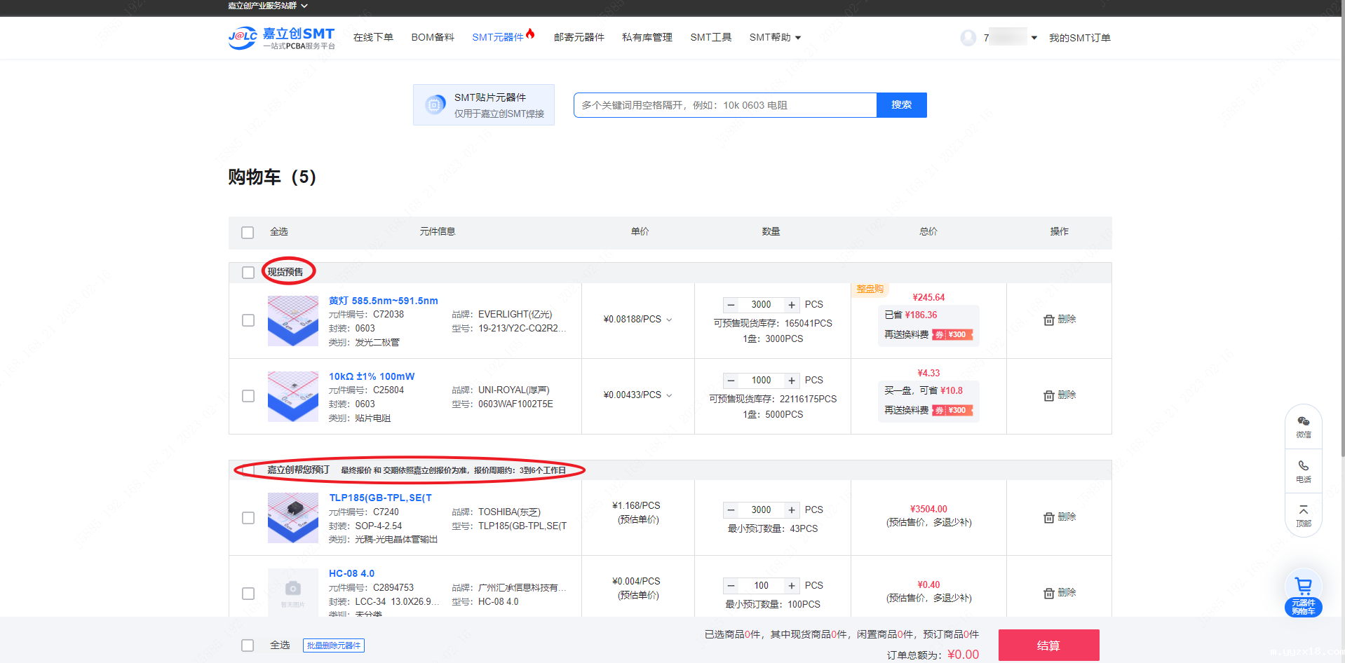Delete the yellow LED 585.5nm item

[x=1059, y=320]
